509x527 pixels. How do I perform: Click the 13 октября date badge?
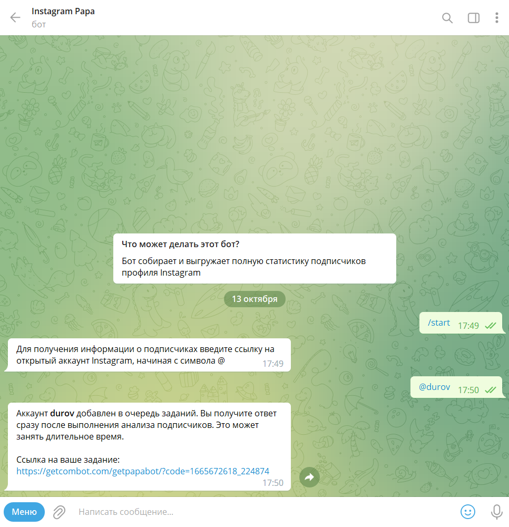pos(254,299)
